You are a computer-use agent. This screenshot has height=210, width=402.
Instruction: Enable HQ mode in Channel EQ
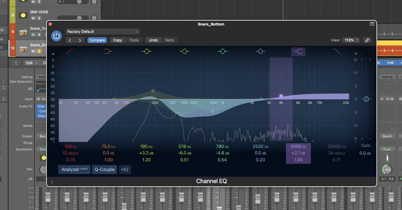[x=124, y=170]
